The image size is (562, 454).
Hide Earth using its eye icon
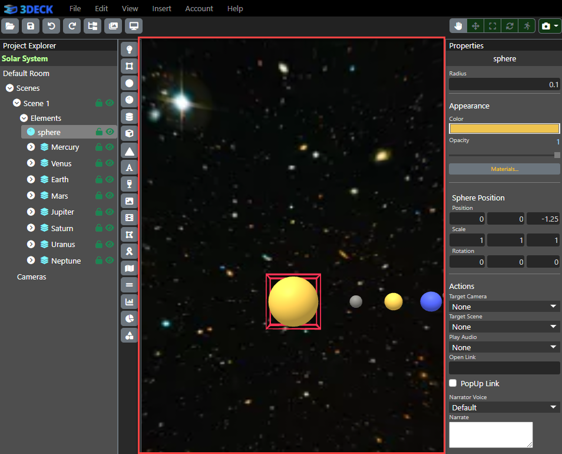110,179
